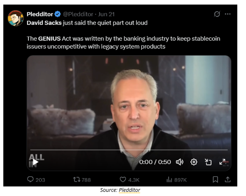246x196 pixels.
Task: Play the video with the play button
Action: [x=35, y=162]
